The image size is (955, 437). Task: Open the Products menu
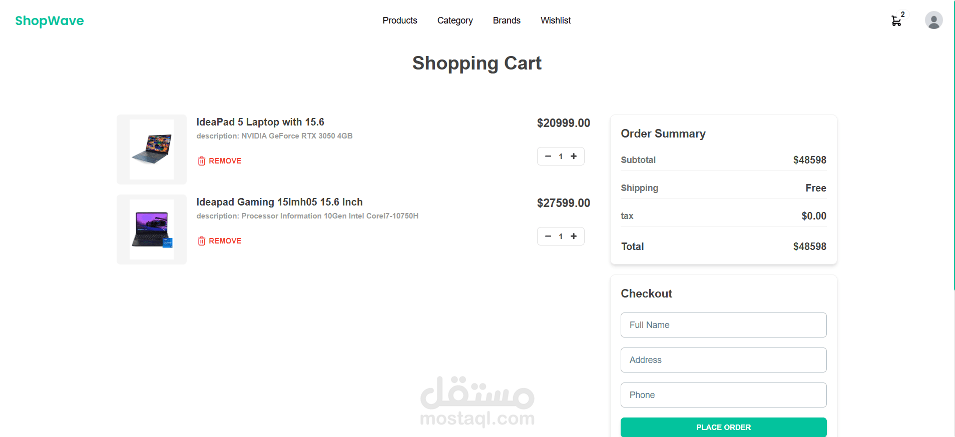pos(399,20)
